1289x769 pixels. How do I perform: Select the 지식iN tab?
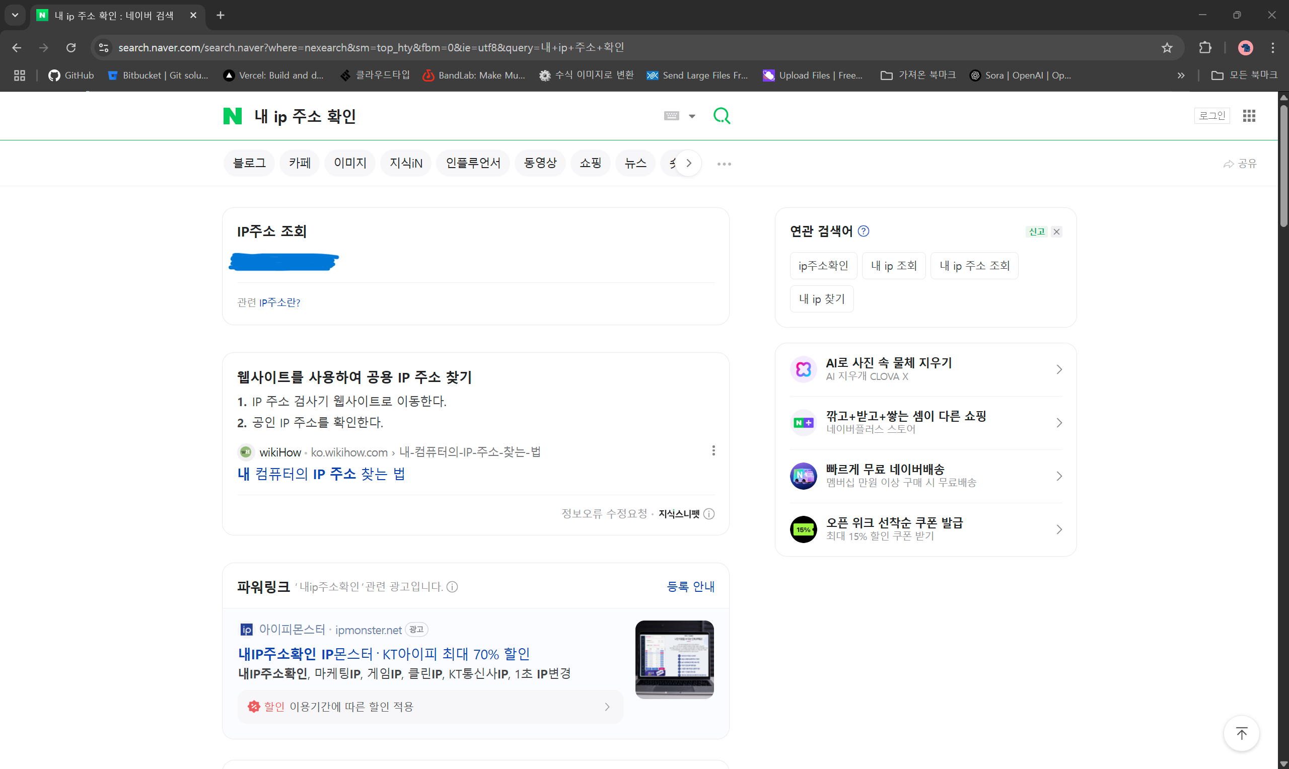point(406,163)
